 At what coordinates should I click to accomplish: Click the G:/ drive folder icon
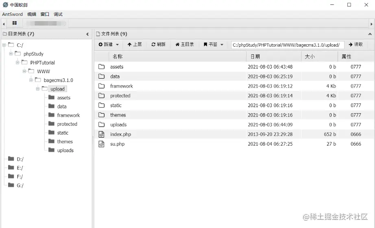click(11, 185)
